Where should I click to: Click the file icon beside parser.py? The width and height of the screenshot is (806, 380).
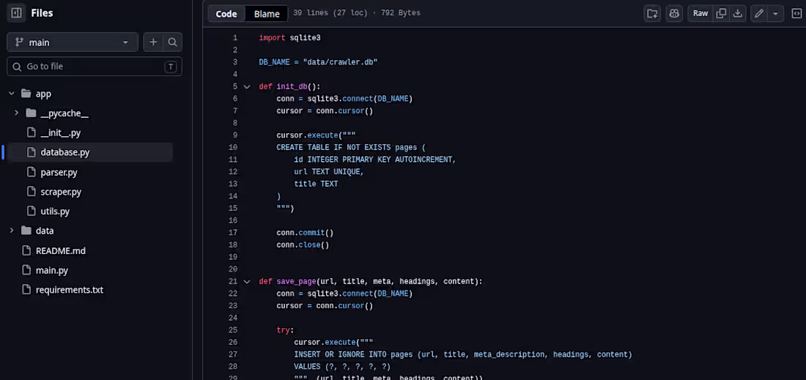(x=32, y=173)
